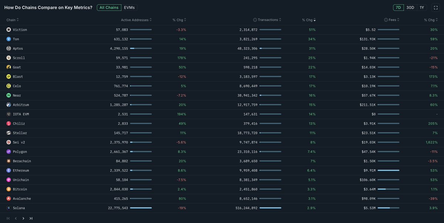The width and height of the screenshot is (444, 223).
Task: Click Solana transactions progress bar
Action: [x=270, y=208]
